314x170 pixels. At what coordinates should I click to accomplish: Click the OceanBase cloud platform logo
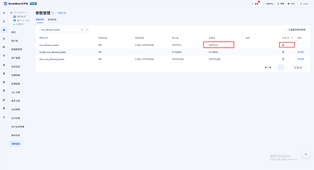(x=20, y=4)
